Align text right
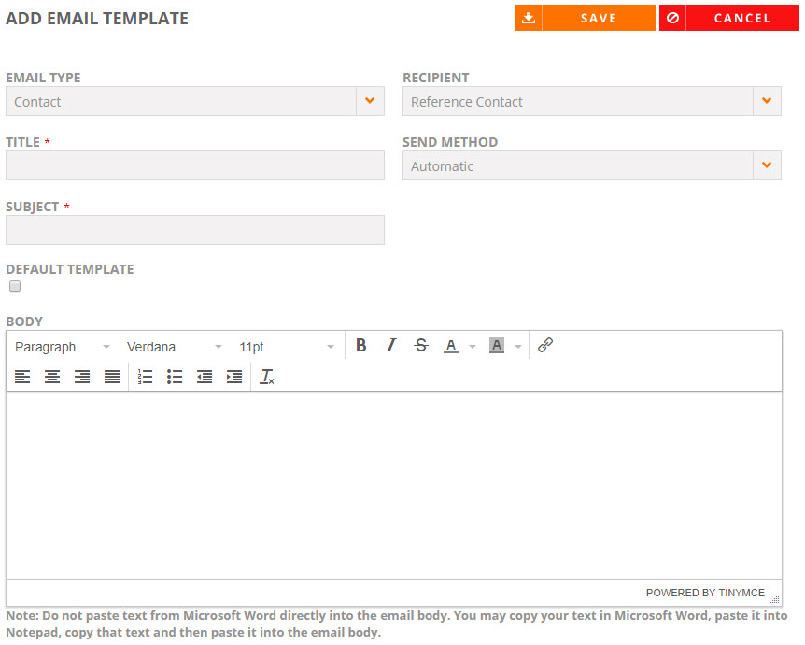The width and height of the screenshot is (805, 645). 82,377
